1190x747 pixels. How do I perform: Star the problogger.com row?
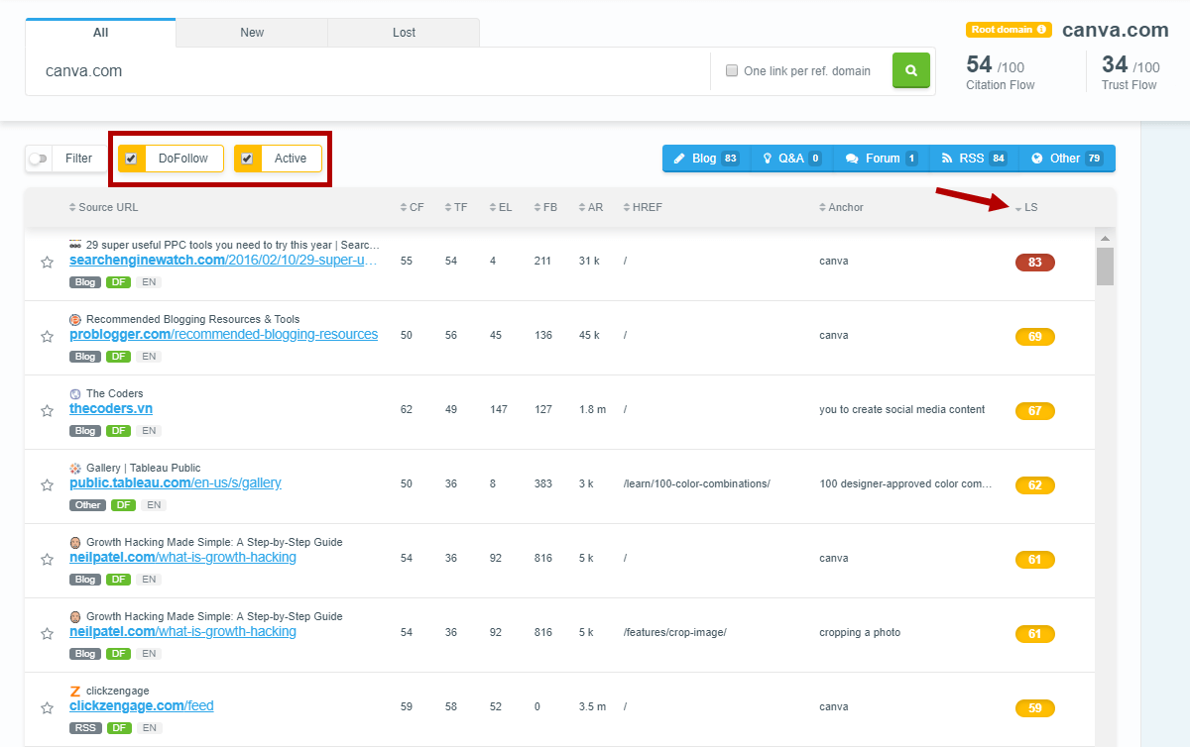coord(47,337)
